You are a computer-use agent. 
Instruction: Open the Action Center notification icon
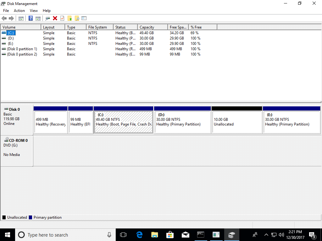[312, 235]
